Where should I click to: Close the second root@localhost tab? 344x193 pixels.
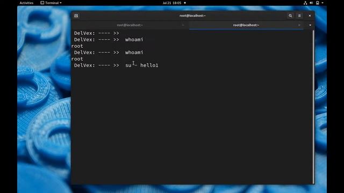click(299, 25)
